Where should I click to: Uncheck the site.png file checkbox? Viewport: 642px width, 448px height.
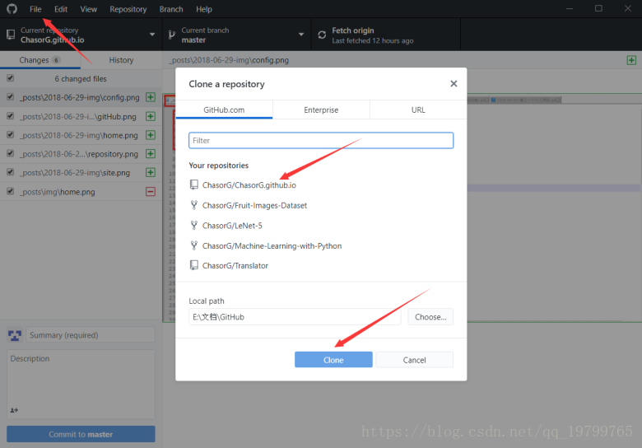tap(10, 172)
